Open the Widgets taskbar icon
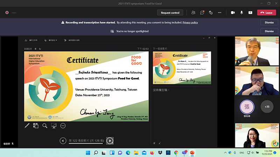This screenshot has height=157, width=280. pos(112,152)
